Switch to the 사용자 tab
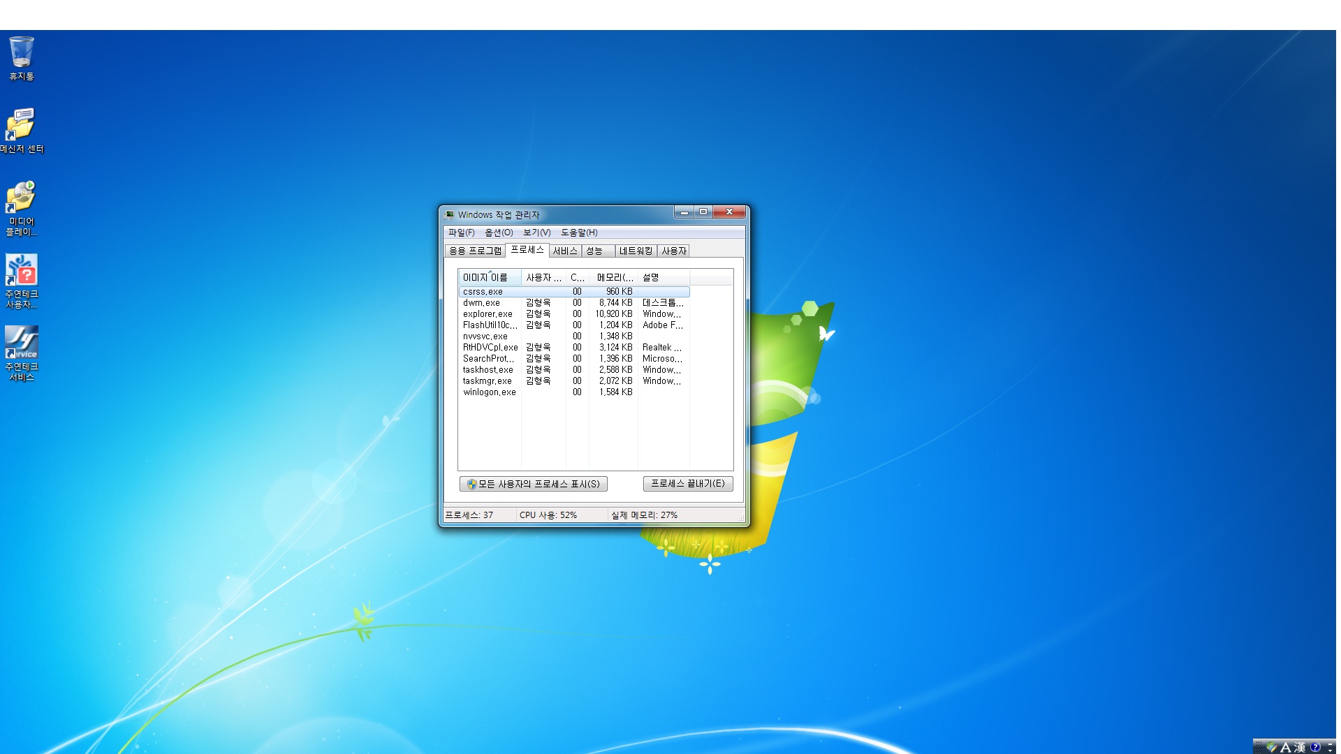Viewport: 1341px width, 754px height. pyautogui.click(x=674, y=251)
